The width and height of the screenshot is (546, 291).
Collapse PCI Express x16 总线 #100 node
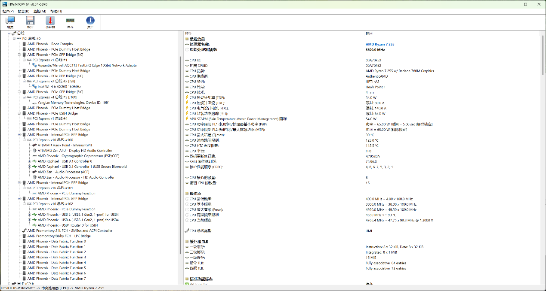25,140
